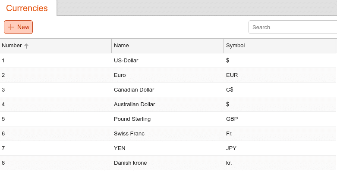Screen dimensions: 337x175
Task: Sort by the Name column header
Action: 168,46
